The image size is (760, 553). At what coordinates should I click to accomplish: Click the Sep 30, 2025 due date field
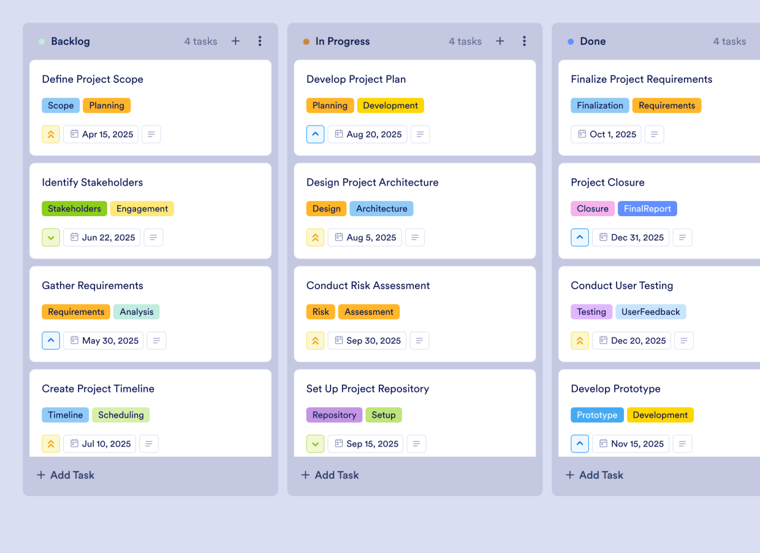[367, 340]
